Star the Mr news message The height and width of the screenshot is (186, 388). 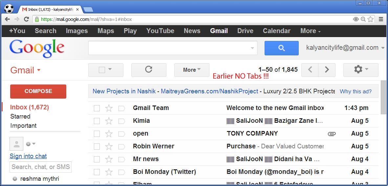pyautogui.click(x=109, y=159)
